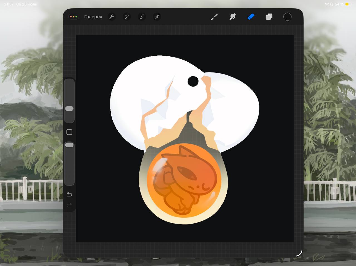
Task: Tap the date "Сб 25 июля"
Action: (26, 4)
